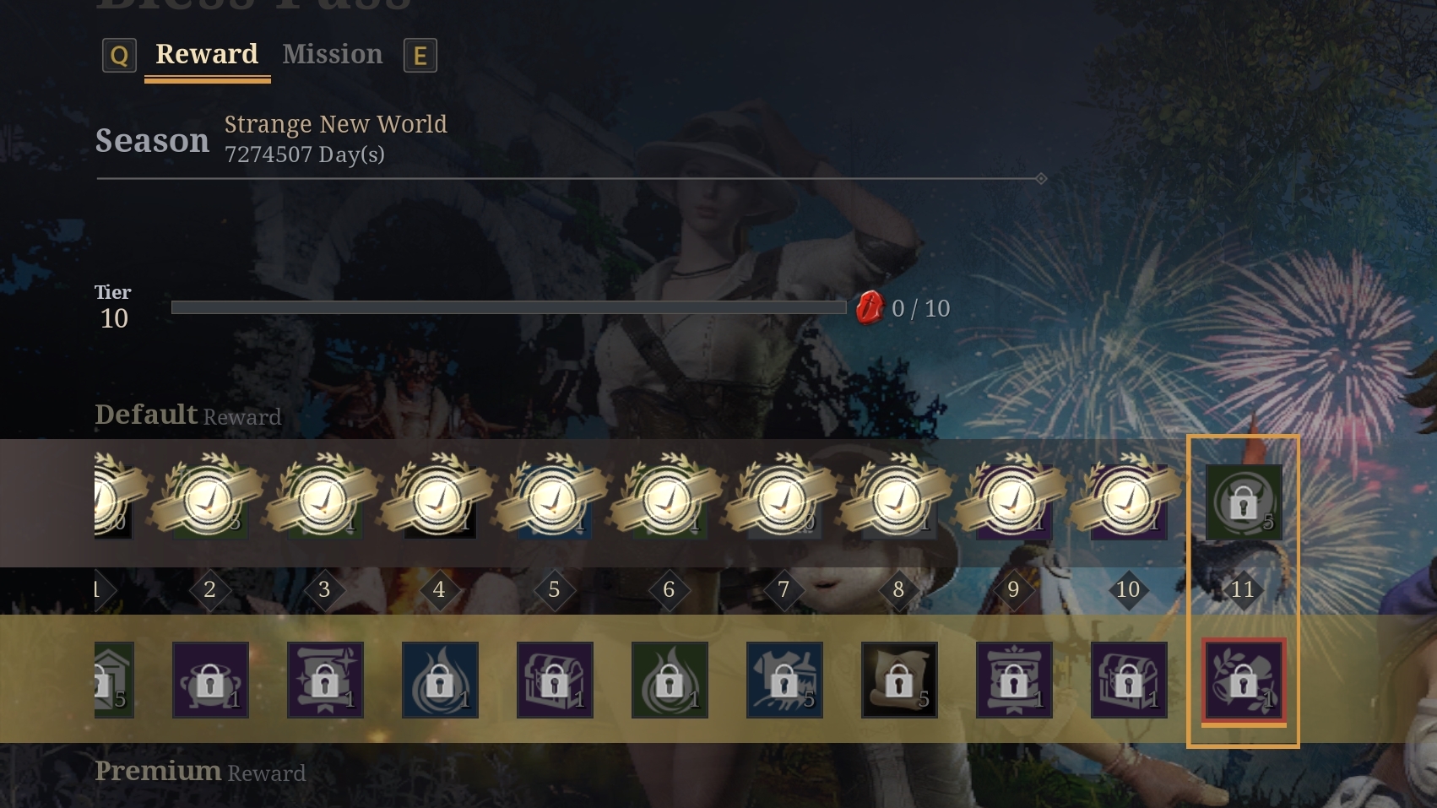Select locked premium cauldron reward at tier 2
Viewport: 1437px width, 808px height.
[x=210, y=680]
